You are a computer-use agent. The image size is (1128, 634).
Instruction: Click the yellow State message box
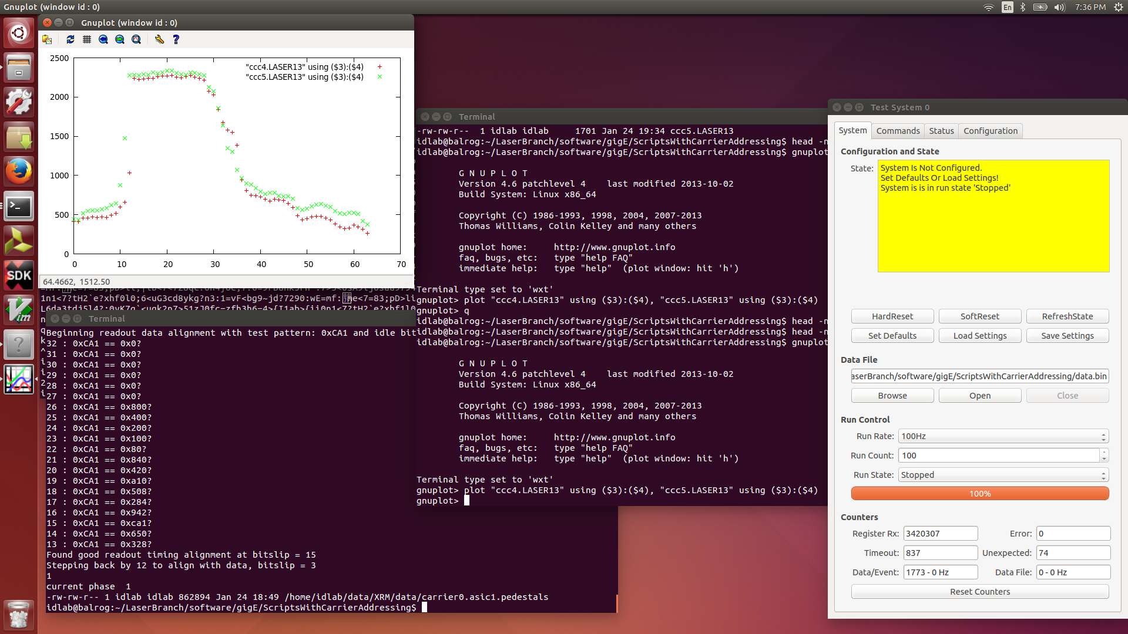993,216
